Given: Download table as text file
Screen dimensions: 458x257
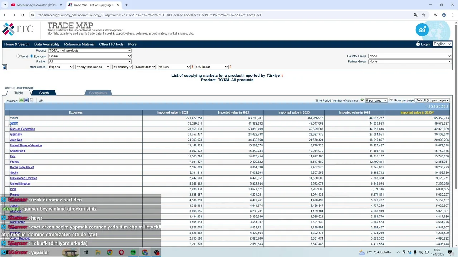Looking at the screenshot, I should (x=32, y=100).
